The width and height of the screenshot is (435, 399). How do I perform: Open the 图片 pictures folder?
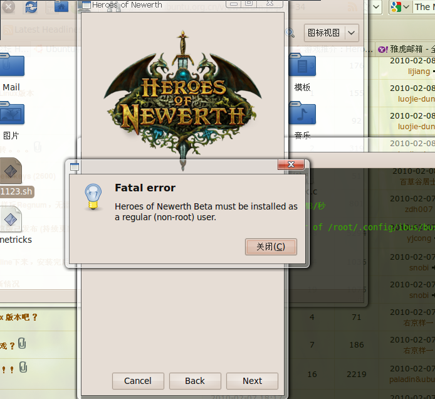tap(12, 114)
